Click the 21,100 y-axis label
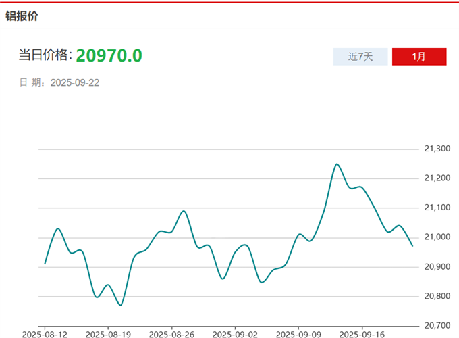 [436, 208]
